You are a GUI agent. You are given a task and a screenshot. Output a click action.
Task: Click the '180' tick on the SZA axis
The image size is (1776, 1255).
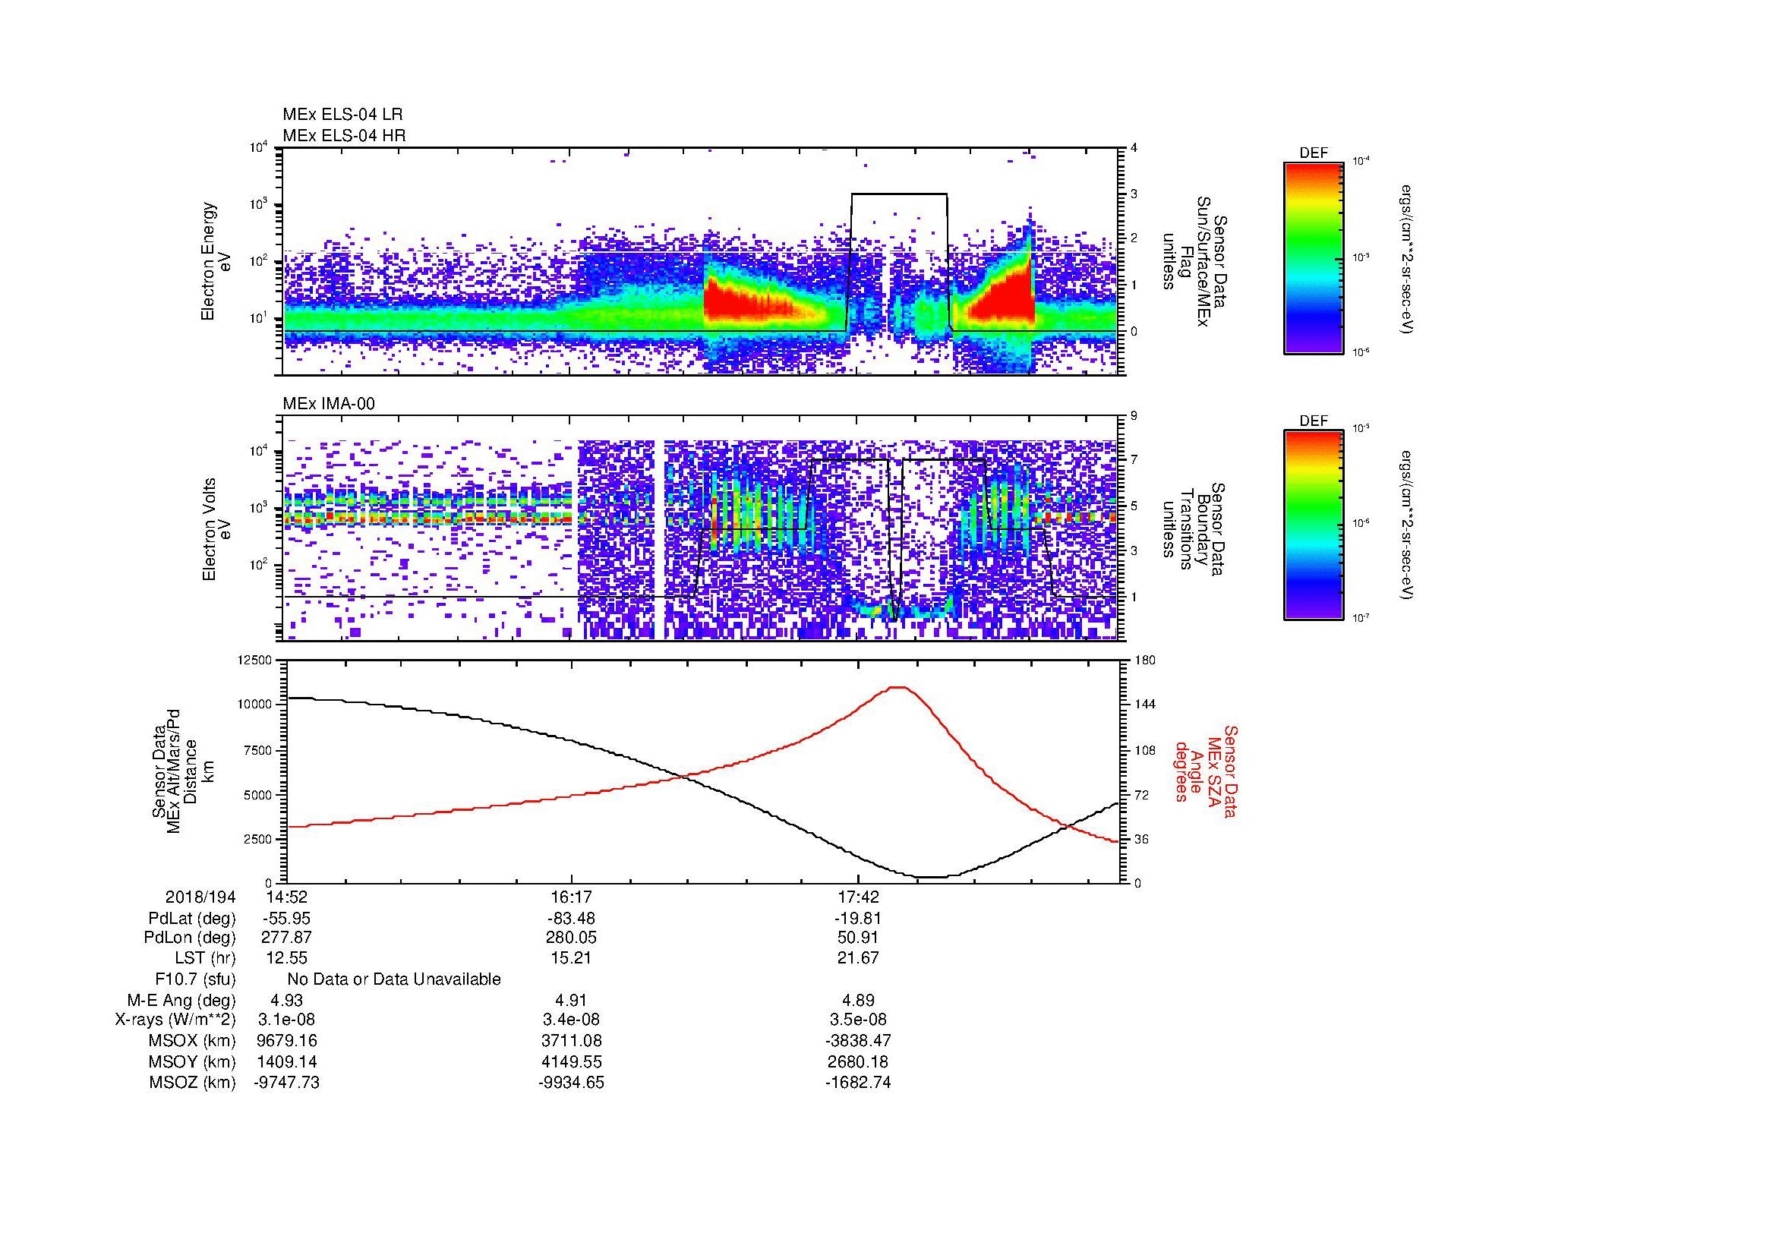1146,660
